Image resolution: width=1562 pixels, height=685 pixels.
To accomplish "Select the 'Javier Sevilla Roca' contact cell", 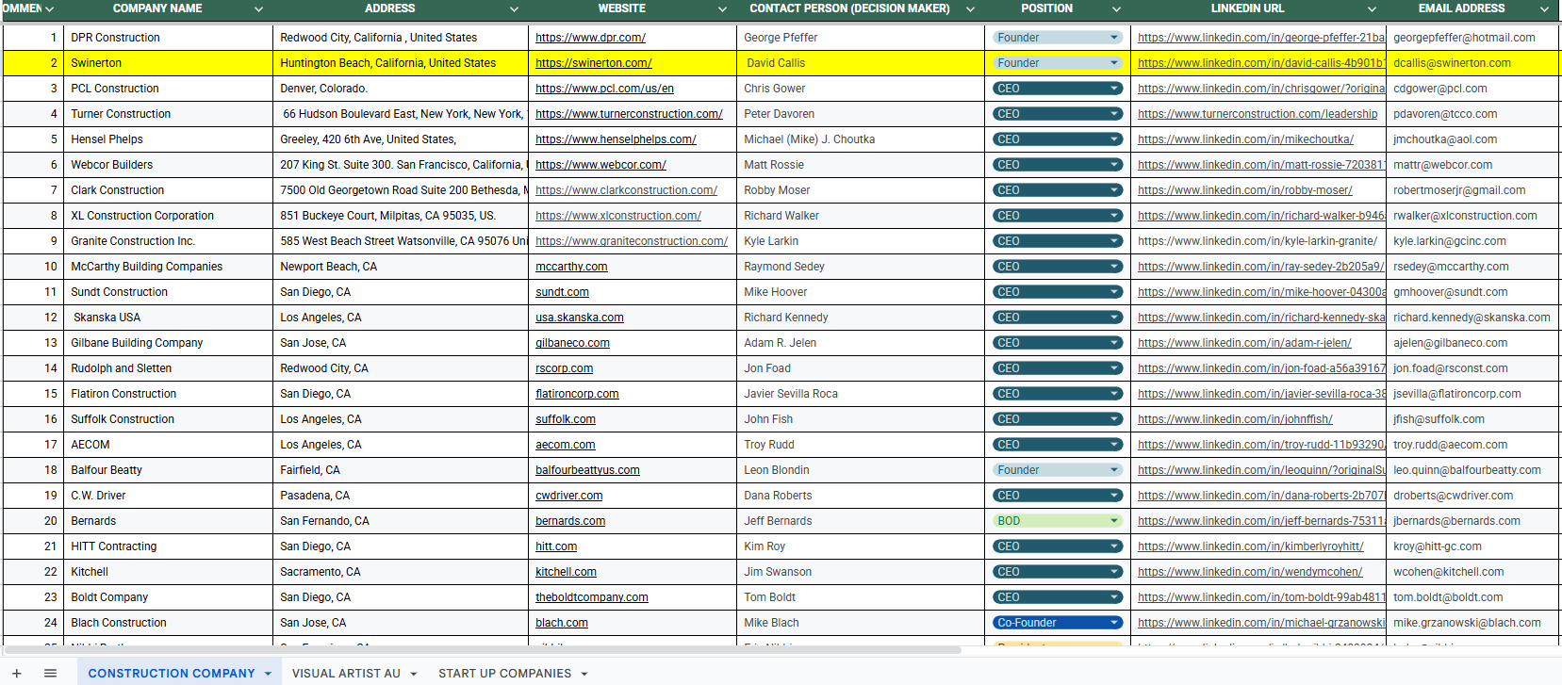I will (861, 394).
